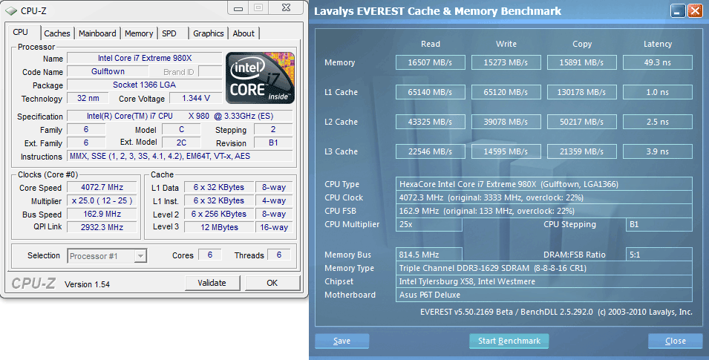Click the CPU Stepping field 'B1' in EVEREST
This screenshot has height=360, width=709.
pos(659,224)
